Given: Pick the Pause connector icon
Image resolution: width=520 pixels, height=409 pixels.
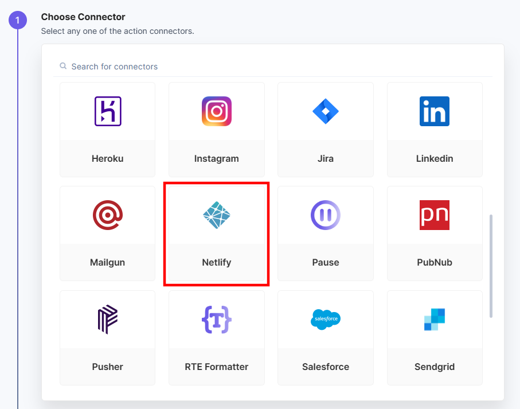Looking at the screenshot, I should pos(325,215).
